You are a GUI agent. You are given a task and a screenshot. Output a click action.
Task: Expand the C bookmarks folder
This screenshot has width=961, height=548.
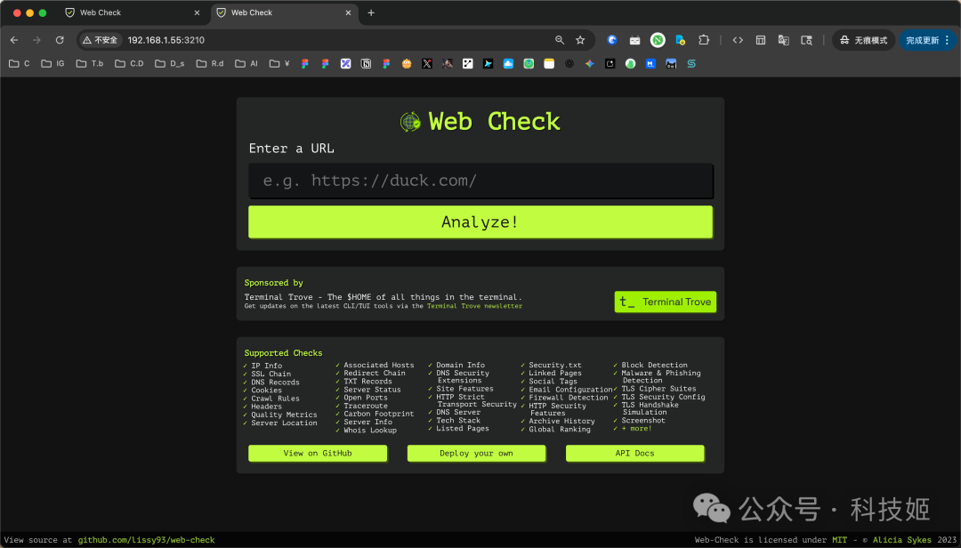pos(20,63)
